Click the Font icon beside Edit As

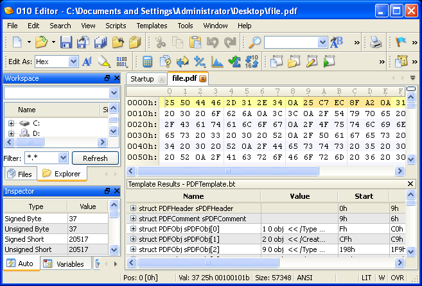[87, 62]
